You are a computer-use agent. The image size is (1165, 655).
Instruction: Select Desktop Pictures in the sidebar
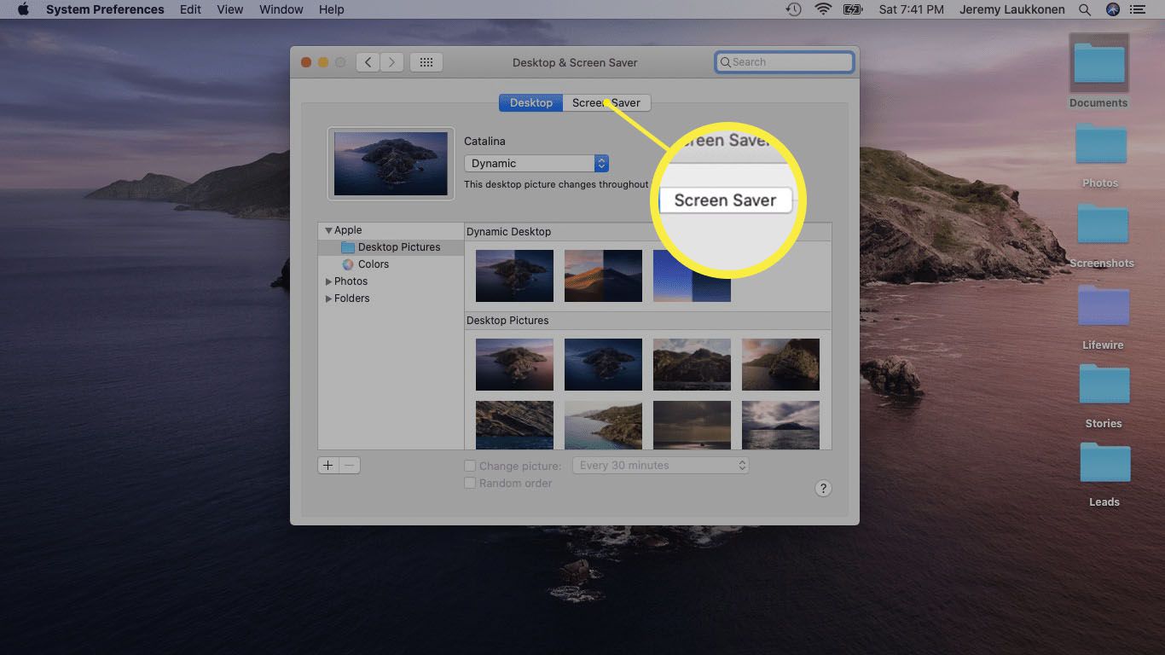point(391,247)
